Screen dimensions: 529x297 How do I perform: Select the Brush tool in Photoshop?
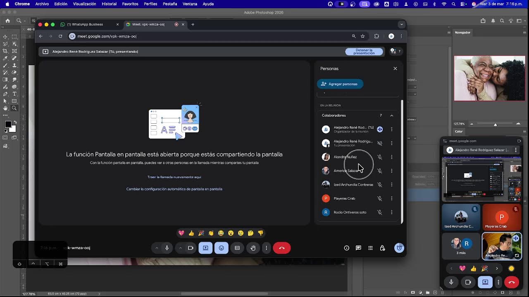coord(5,65)
